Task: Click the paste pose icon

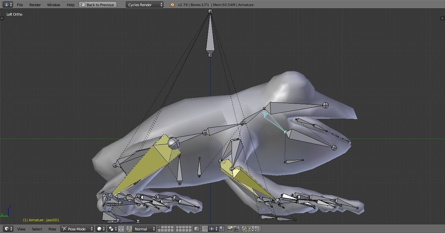Action: point(251,229)
